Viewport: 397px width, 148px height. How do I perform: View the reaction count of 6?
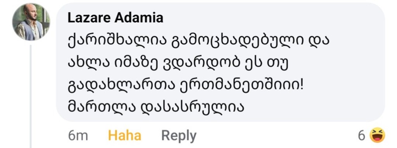[362, 136]
